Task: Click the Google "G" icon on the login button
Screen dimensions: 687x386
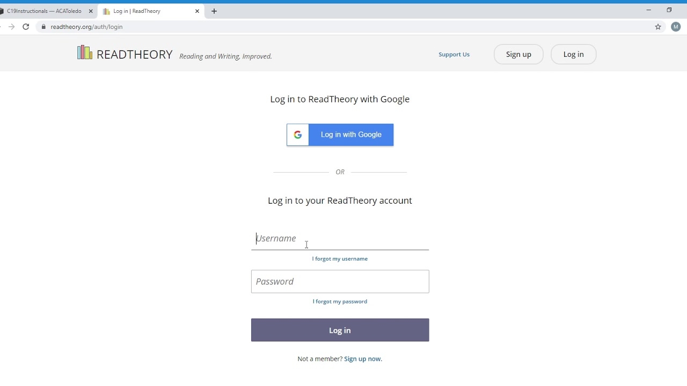Action: 298,135
